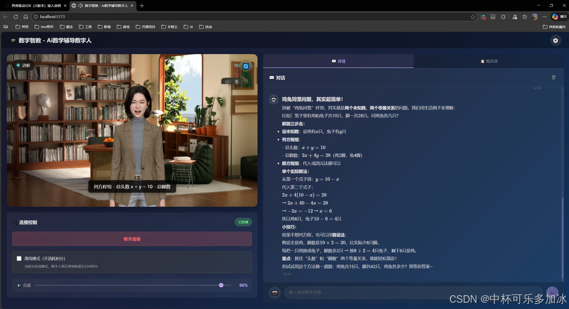569x309 pixels.
Task: Click the refresh icon on the avatar video
Action: [x=246, y=66]
